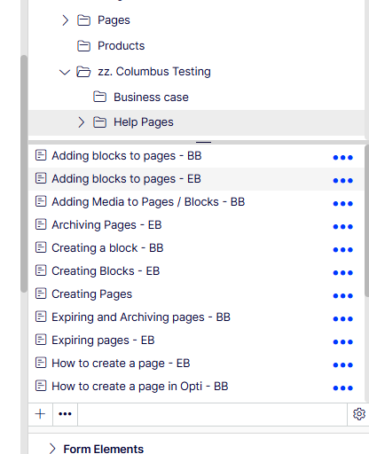369x454 pixels.
Task: Click the Products folder icon
Action: [83, 46]
